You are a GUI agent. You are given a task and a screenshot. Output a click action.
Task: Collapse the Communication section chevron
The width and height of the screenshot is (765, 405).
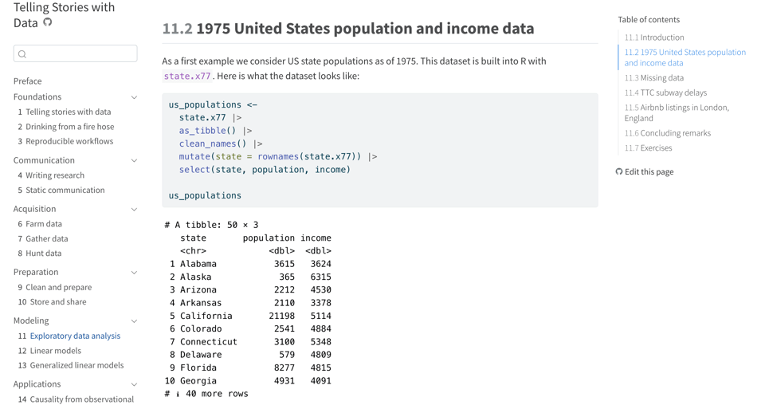(x=134, y=160)
